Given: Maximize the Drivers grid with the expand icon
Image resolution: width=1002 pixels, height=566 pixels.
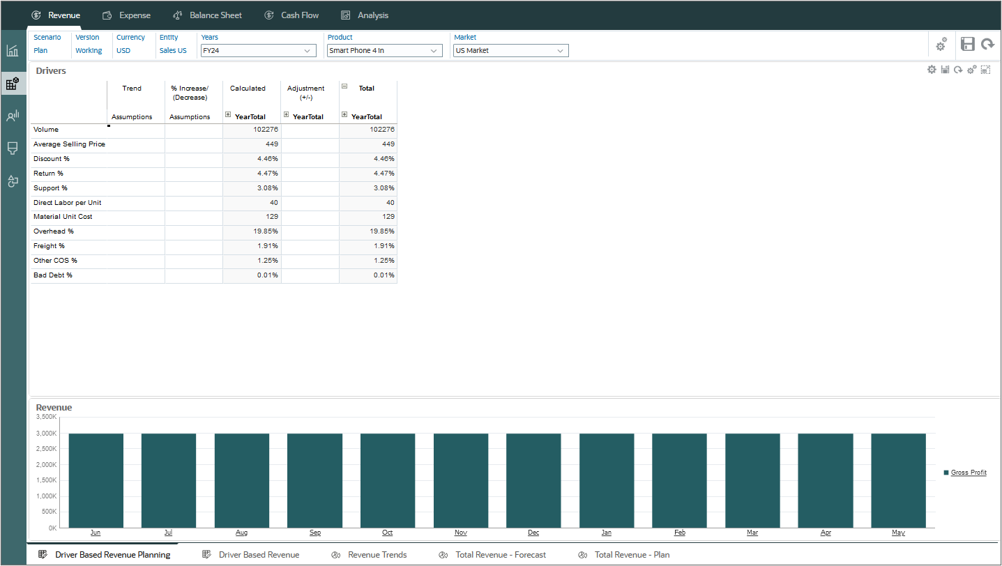Looking at the screenshot, I should coord(985,69).
